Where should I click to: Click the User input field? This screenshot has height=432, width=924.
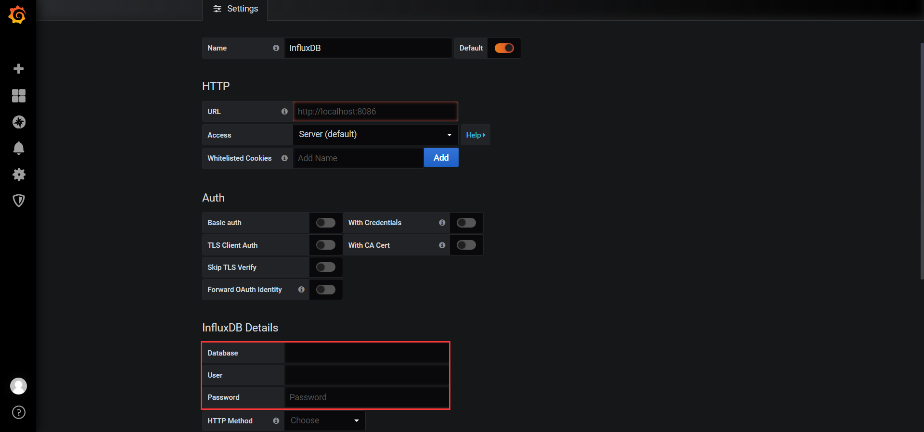click(367, 375)
